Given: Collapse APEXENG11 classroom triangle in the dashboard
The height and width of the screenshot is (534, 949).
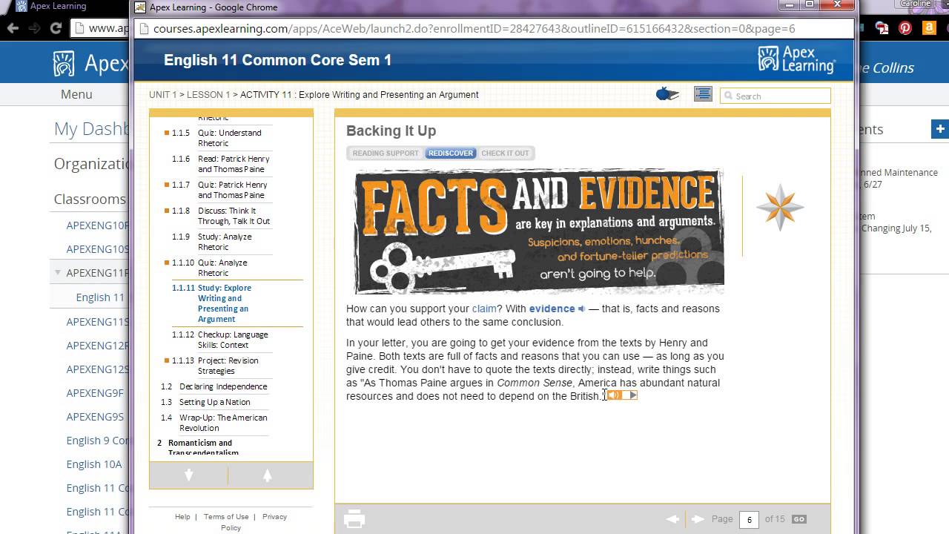Looking at the screenshot, I should 58,272.
